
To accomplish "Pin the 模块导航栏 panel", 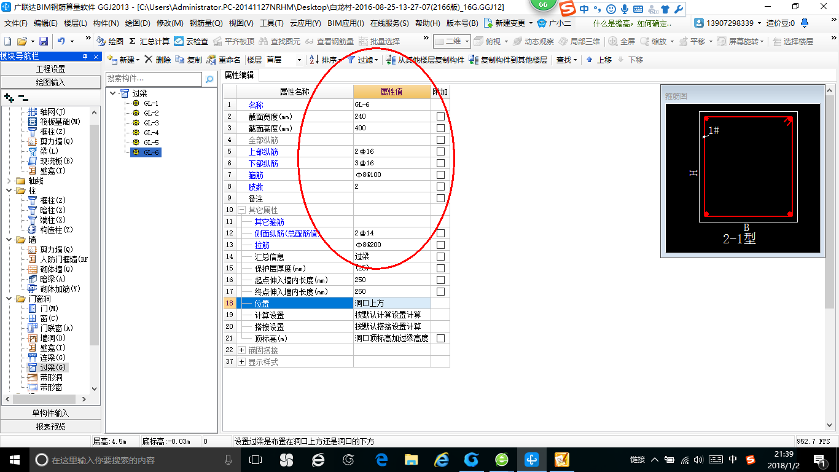I will point(85,56).
